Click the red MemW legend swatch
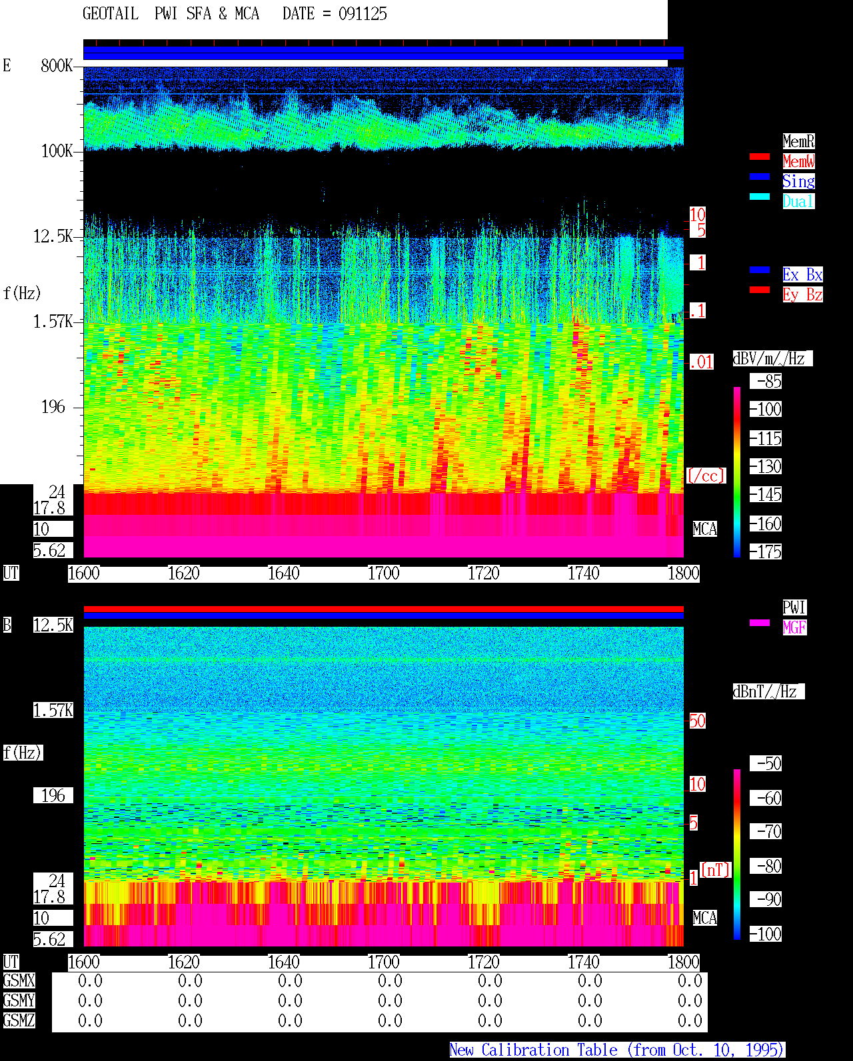 coord(760,157)
